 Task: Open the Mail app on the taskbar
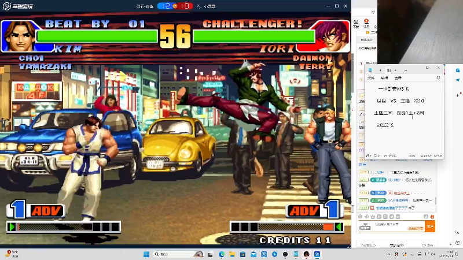[253, 254]
